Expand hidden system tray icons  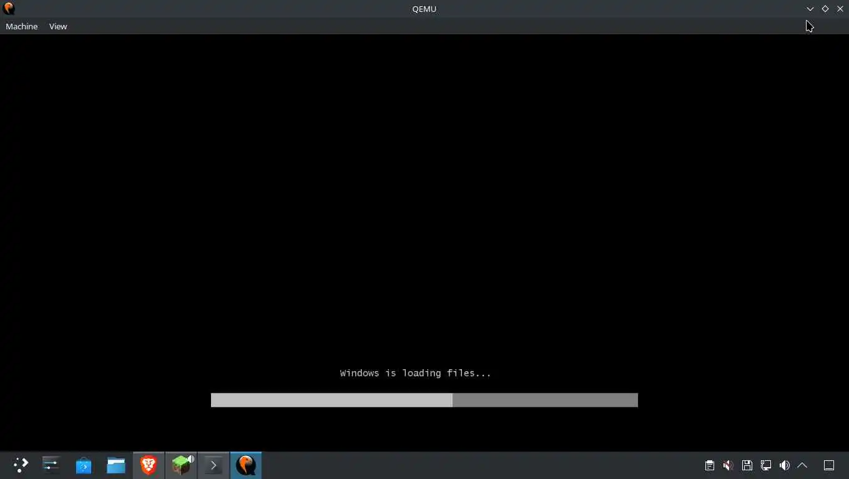point(803,465)
